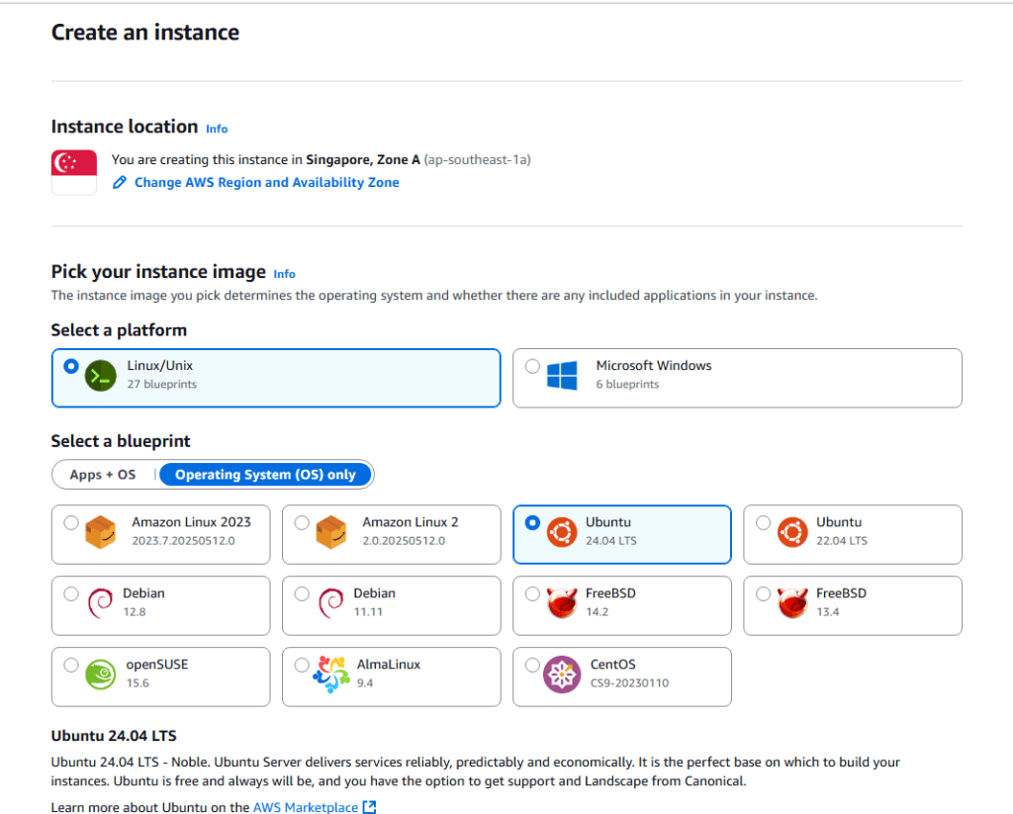Click the Amazon Linux 2023 box icon
Image resolution: width=1013 pixels, height=814 pixels.
point(101,533)
